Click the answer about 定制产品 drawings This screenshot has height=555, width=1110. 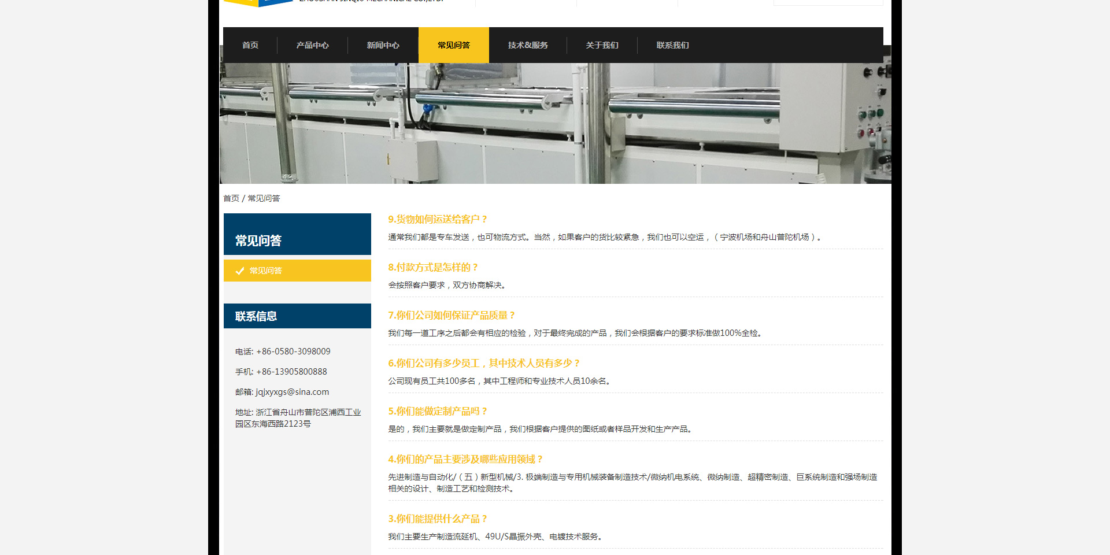coord(541,430)
